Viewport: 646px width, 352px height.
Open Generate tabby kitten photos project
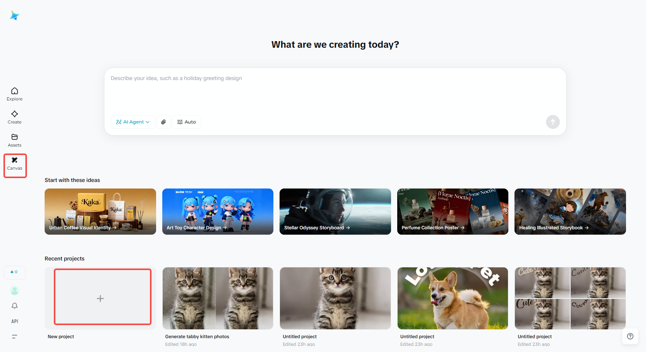click(x=218, y=298)
